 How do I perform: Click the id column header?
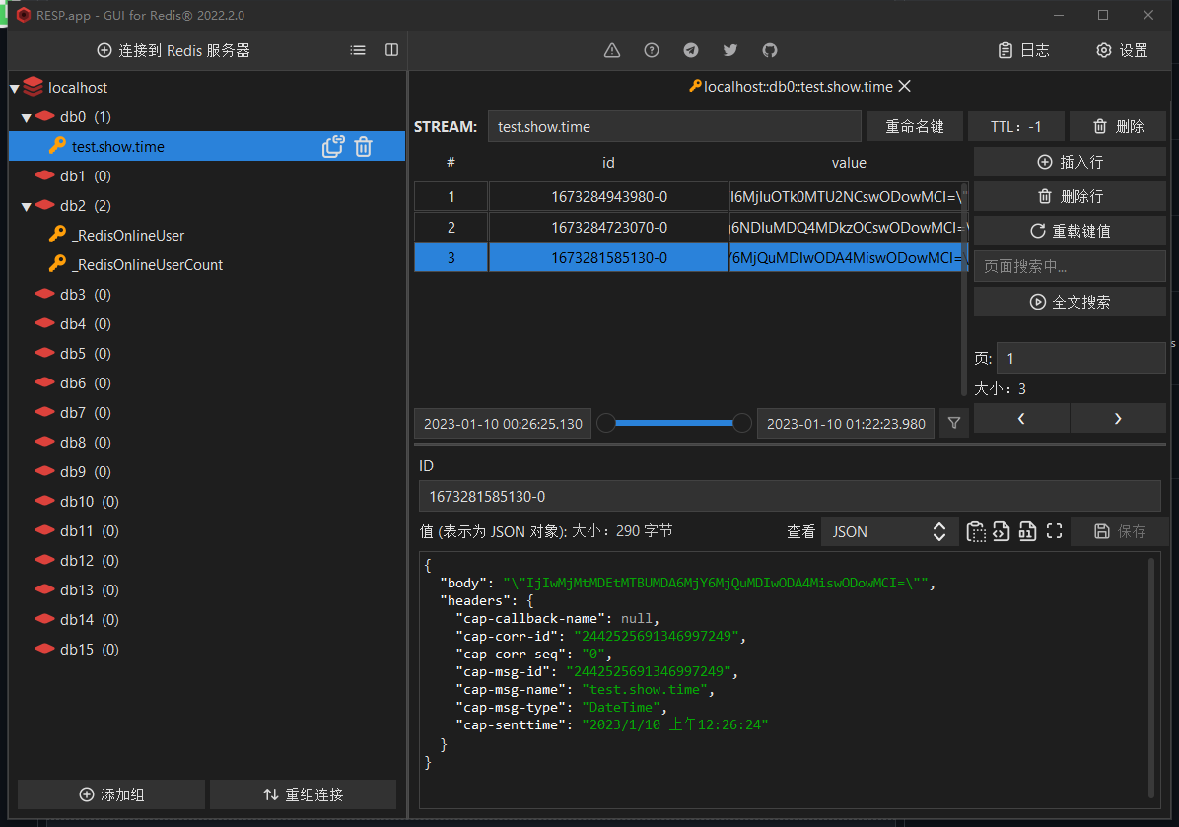pos(608,163)
